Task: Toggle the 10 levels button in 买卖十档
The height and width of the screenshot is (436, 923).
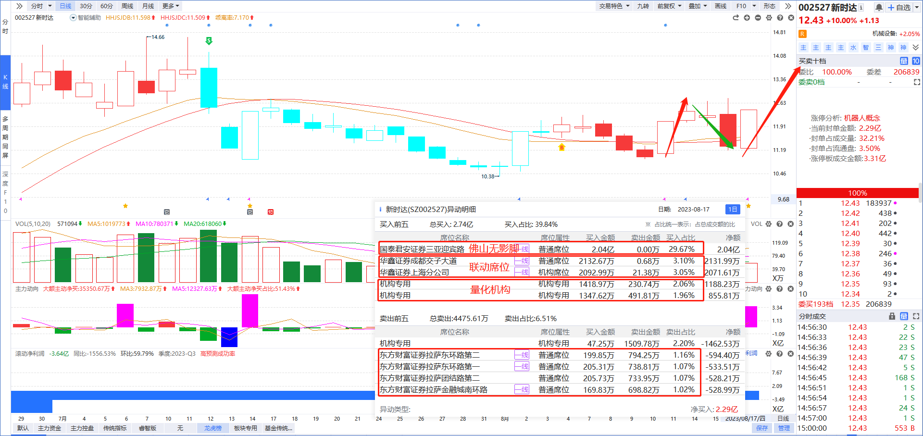Action: (x=916, y=61)
